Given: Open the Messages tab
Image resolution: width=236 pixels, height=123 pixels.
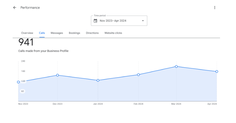Looking at the screenshot, I should point(57,33).
